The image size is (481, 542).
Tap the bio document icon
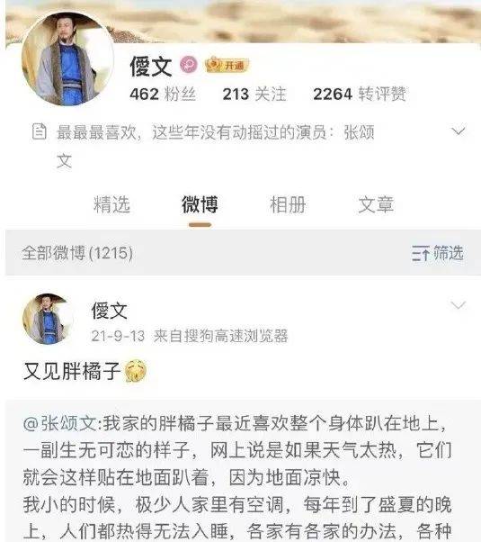click(39, 131)
